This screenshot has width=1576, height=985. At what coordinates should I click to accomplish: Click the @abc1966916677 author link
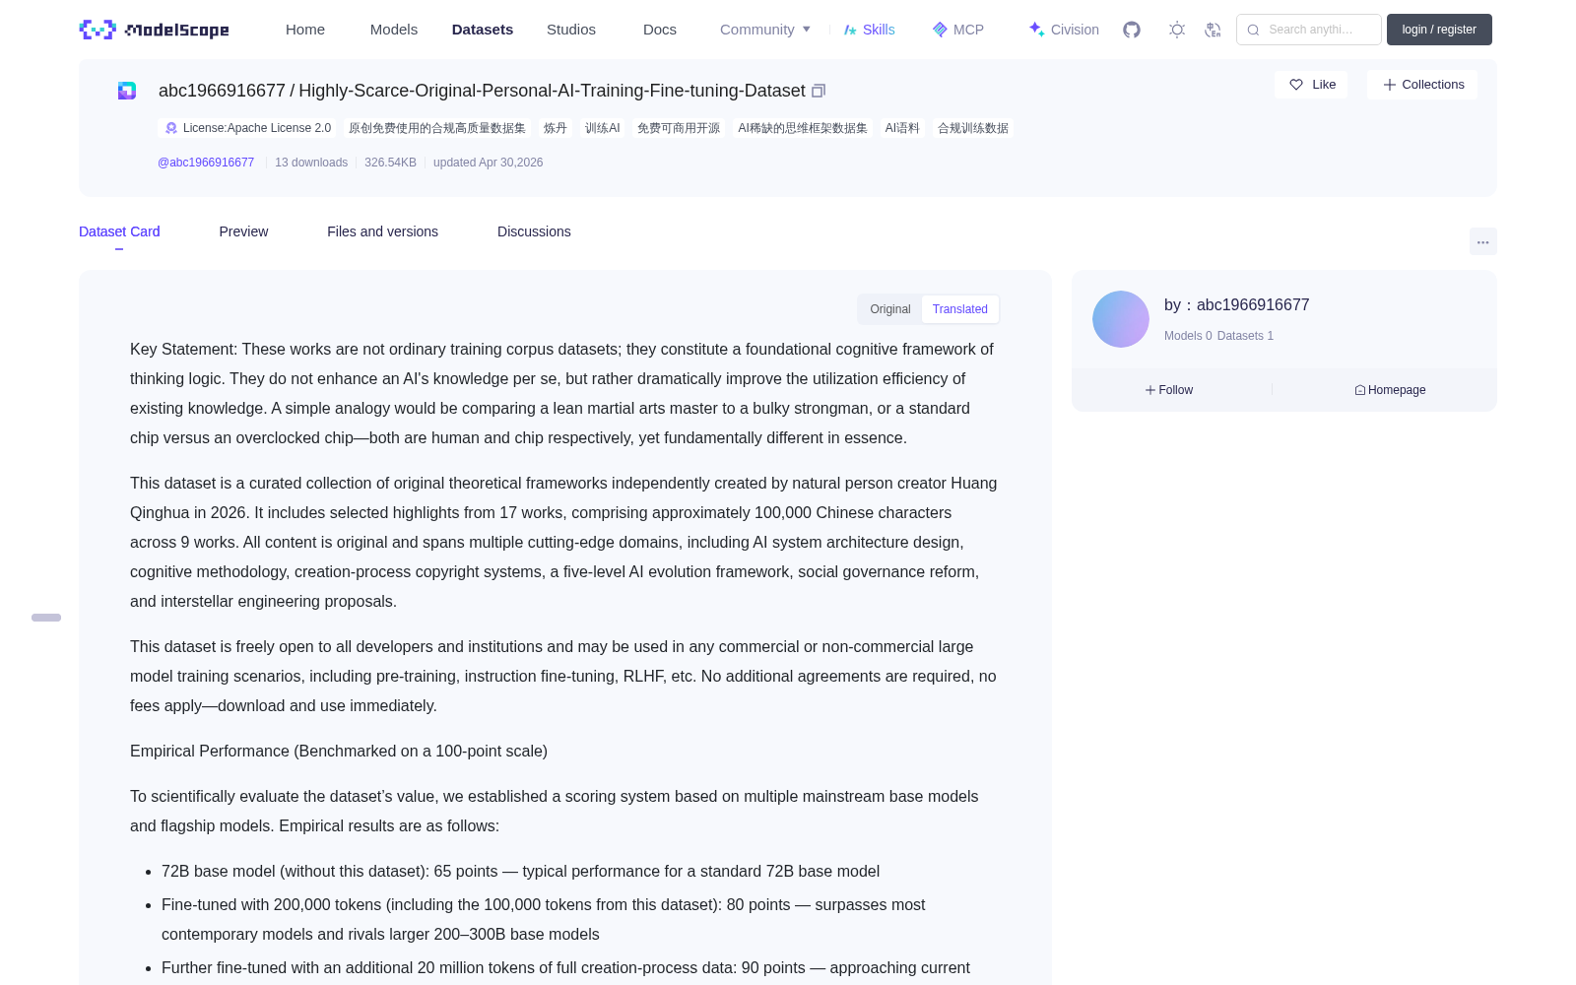coord(206,163)
